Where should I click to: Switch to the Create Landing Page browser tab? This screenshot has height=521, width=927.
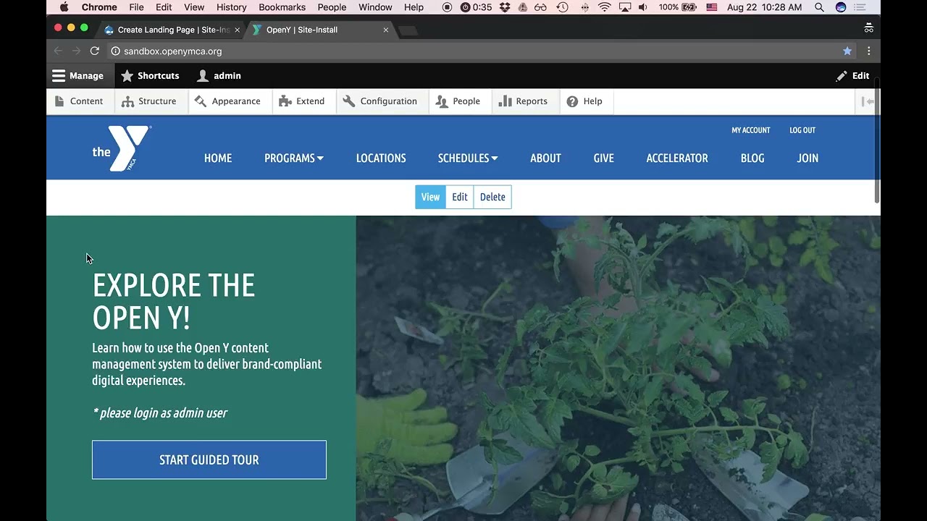(x=173, y=30)
